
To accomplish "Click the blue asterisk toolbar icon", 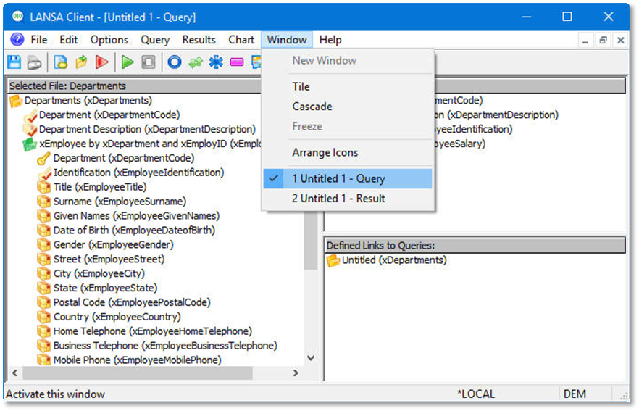I will pos(216,62).
